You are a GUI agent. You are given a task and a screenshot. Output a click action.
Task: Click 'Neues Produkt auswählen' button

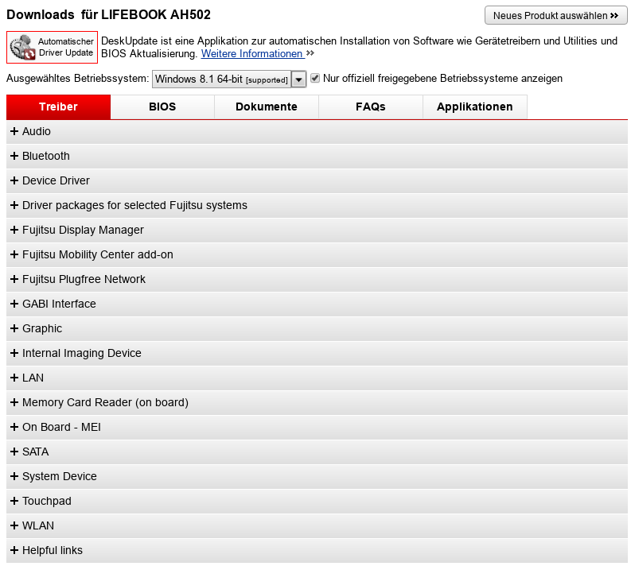[555, 15]
